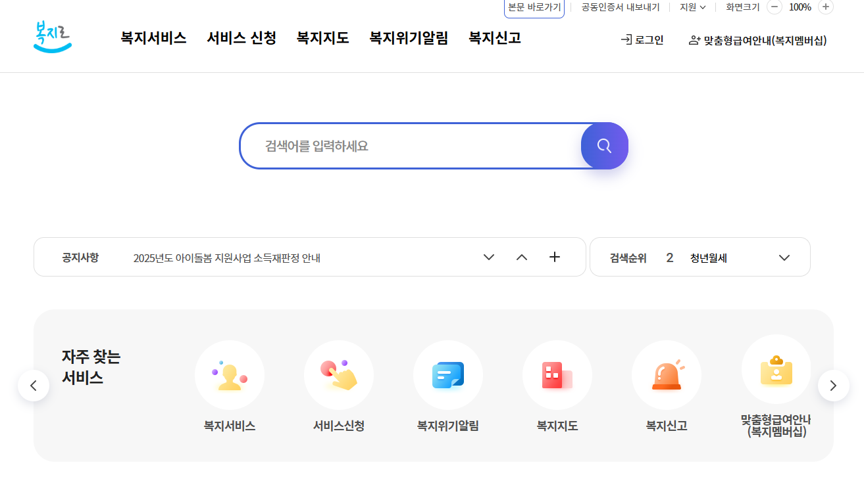Open full notice list with plus button
The height and width of the screenshot is (492, 864).
(554, 257)
